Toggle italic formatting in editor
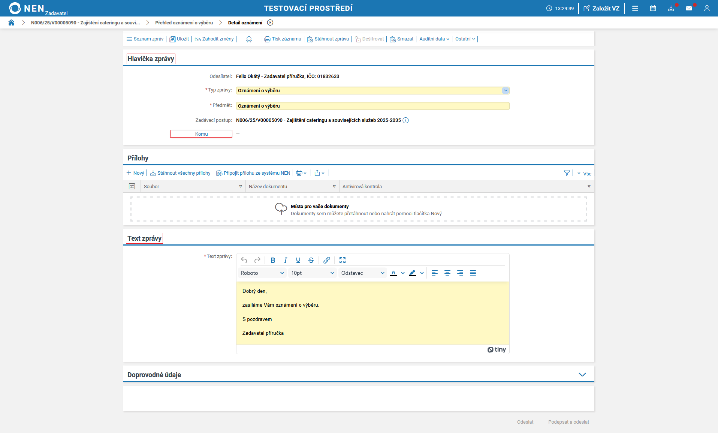 click(x=286, y=260)
